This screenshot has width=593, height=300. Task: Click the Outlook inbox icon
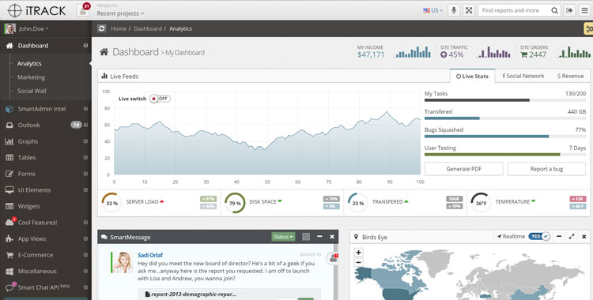(9, 125)
